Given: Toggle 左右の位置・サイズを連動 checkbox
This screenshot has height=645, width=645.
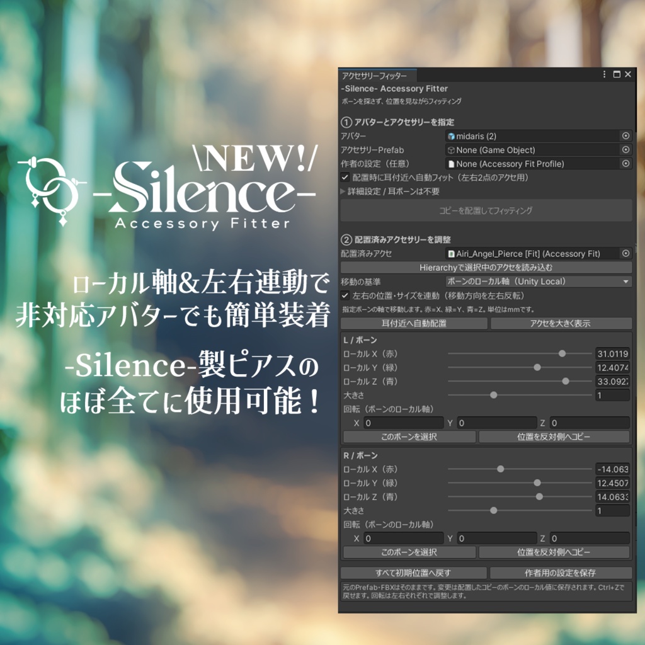Looking at the screenshot, I should coord(345,295).
